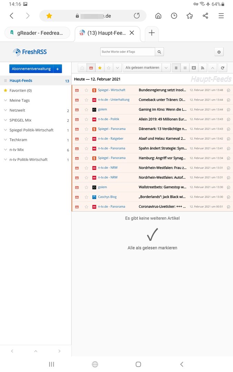Expand Spiegel Politik-Wirtschaft category
Screen dimensions: 233x372
pyautogui.click(x=6, y=130)
